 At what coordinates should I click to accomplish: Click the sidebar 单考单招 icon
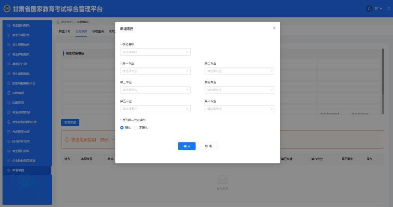pos(9,170)
